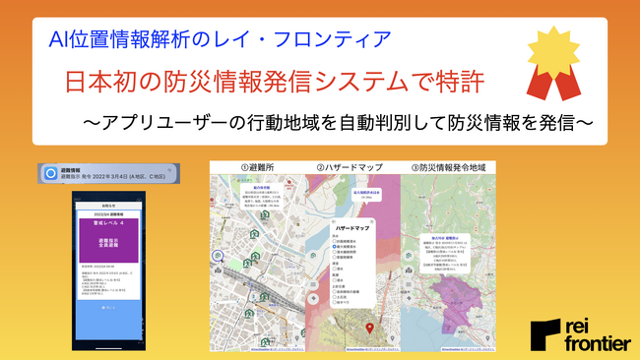Image resolution: width=640 pixels, height=360 pixels.
Task: Open the layers list button on the 防災情報発令地域 map
Action: [x=409, y=284]
